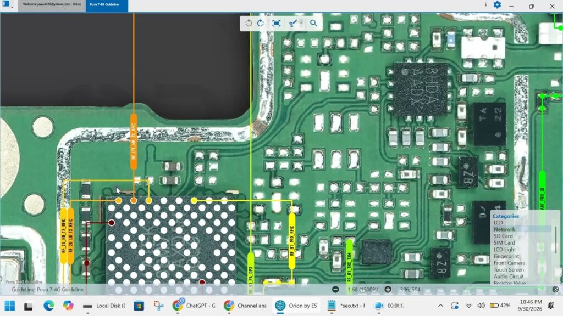Show hidden system tray icons
Image resolution: width=563 pixels, height=316 pixels.
[x=440, y=306]
